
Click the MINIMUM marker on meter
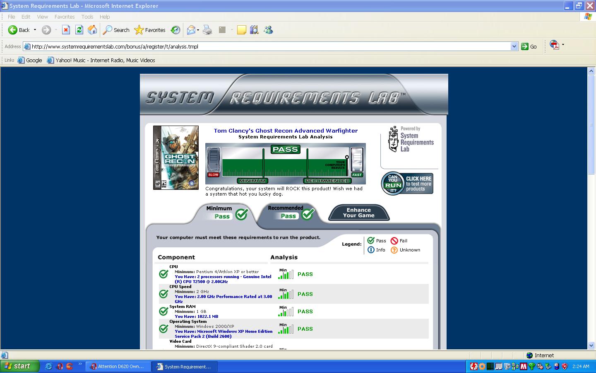[x=252, y=181]
